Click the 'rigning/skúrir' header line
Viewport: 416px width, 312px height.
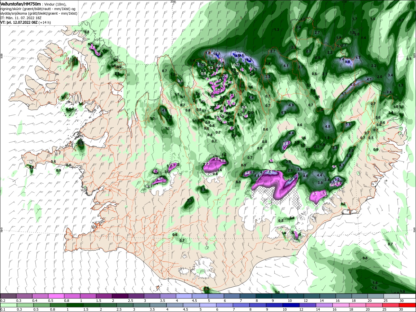[38, 8]
